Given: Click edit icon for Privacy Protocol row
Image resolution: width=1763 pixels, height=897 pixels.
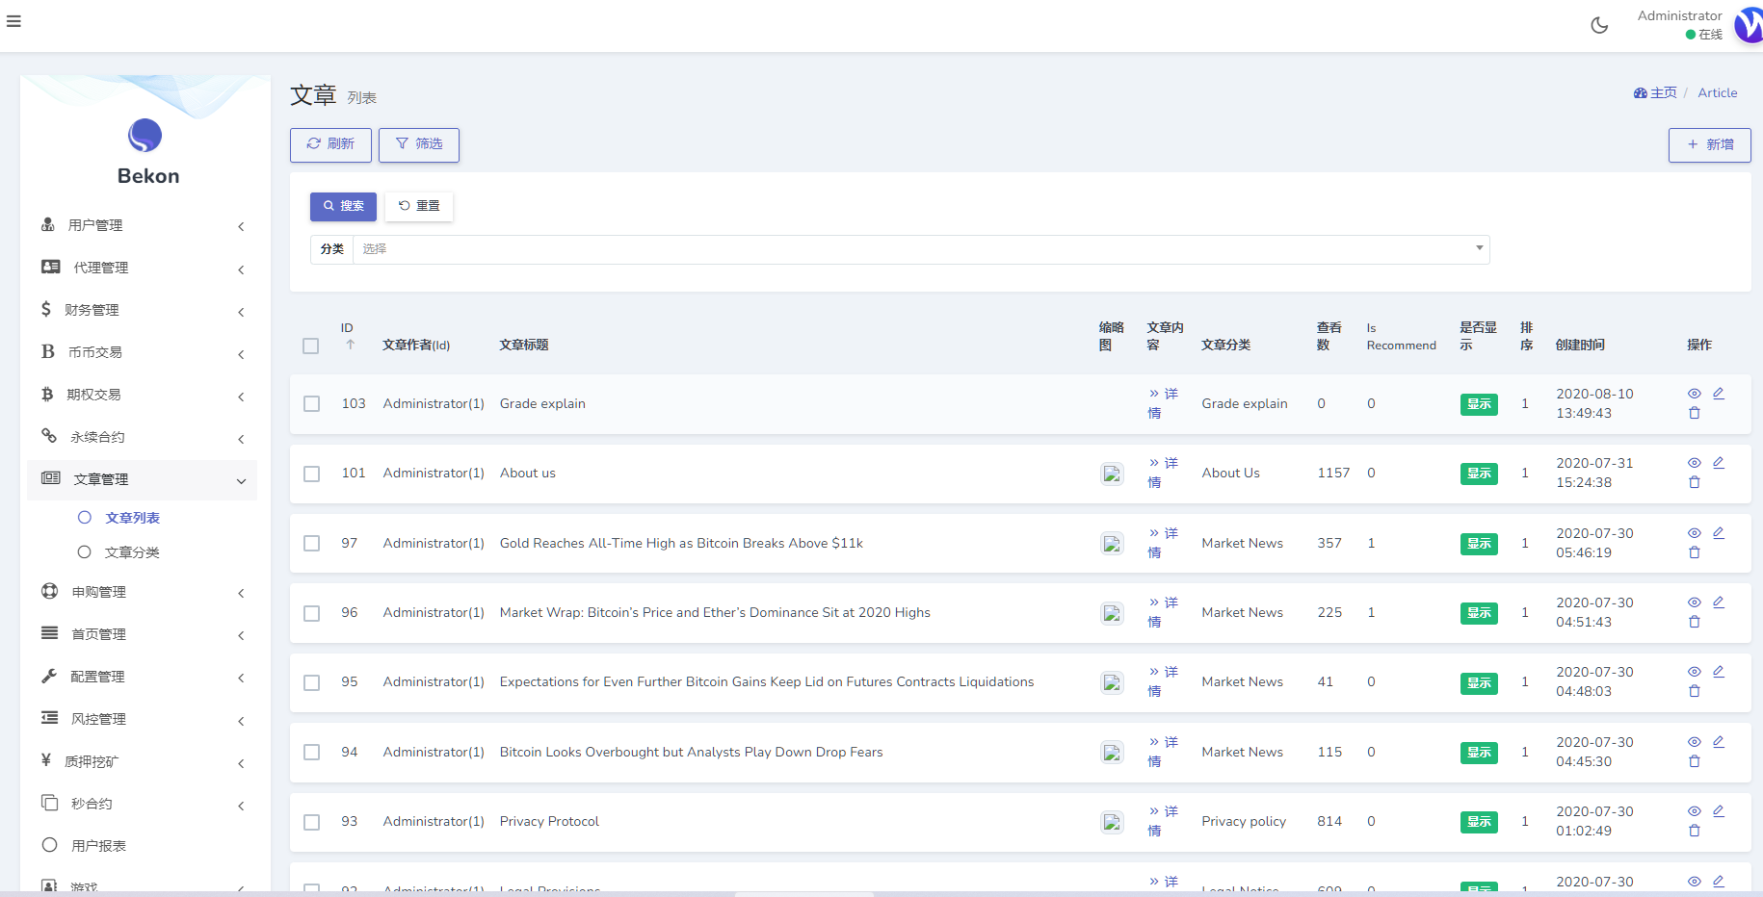Looking at the screenshot, I should click(1718, 811).
